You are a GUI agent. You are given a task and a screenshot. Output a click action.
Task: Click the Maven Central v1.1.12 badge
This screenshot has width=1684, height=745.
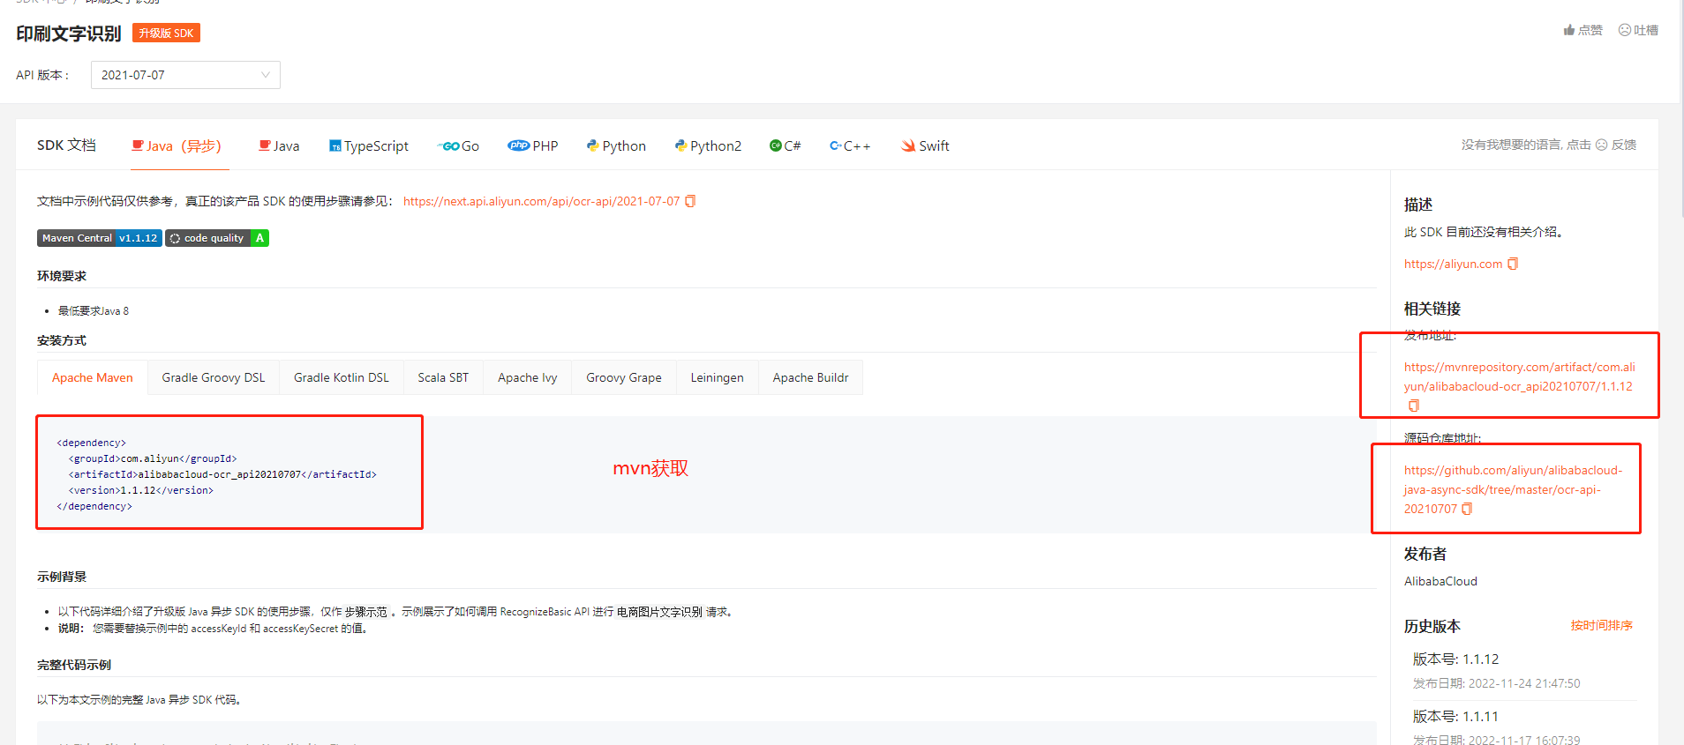pyautogui.click(x=100, y=238)
